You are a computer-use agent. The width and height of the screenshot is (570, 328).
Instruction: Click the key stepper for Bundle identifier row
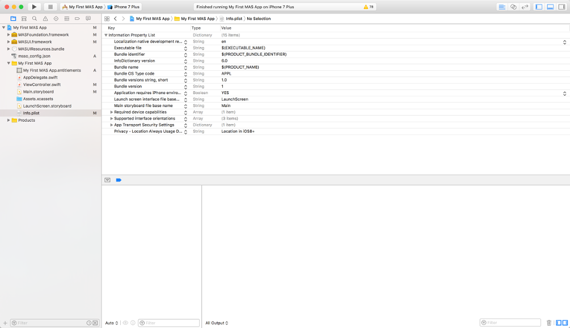(185, 54)
